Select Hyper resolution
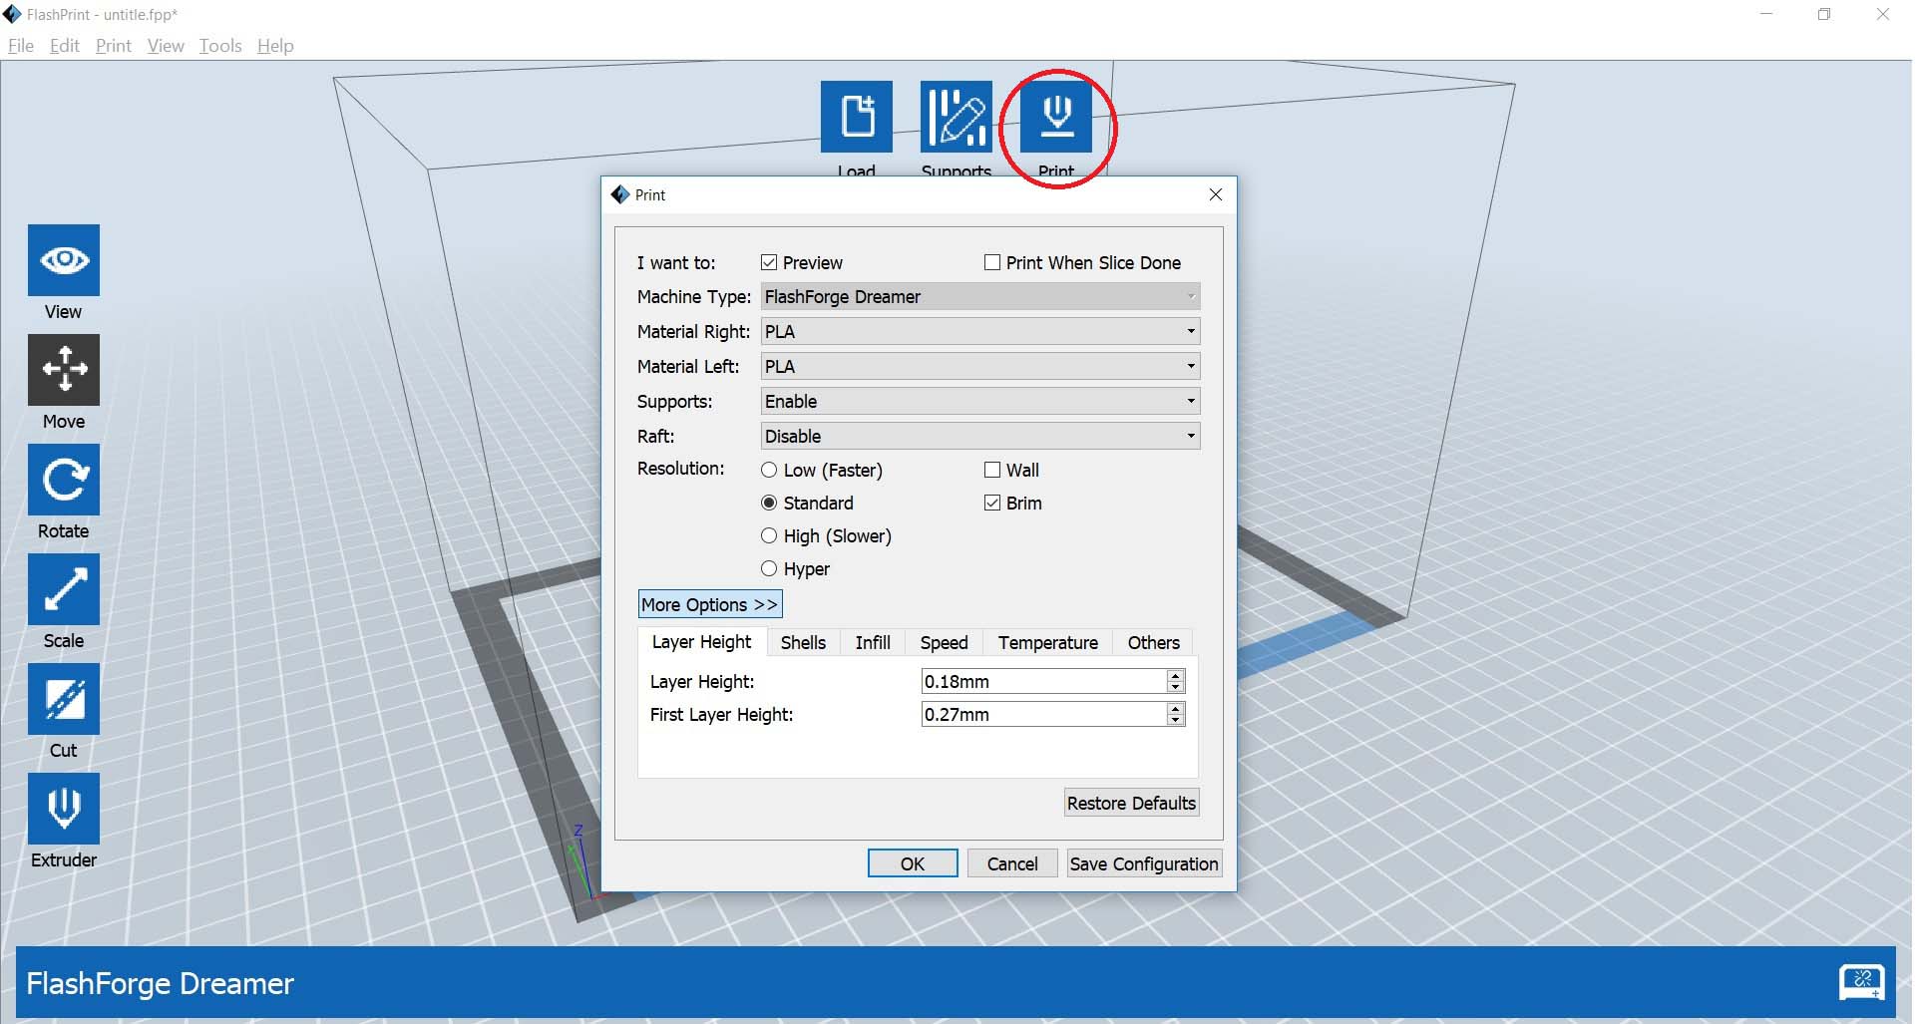This screenshot has width=1917, height=1024. [x=769, y=568]
